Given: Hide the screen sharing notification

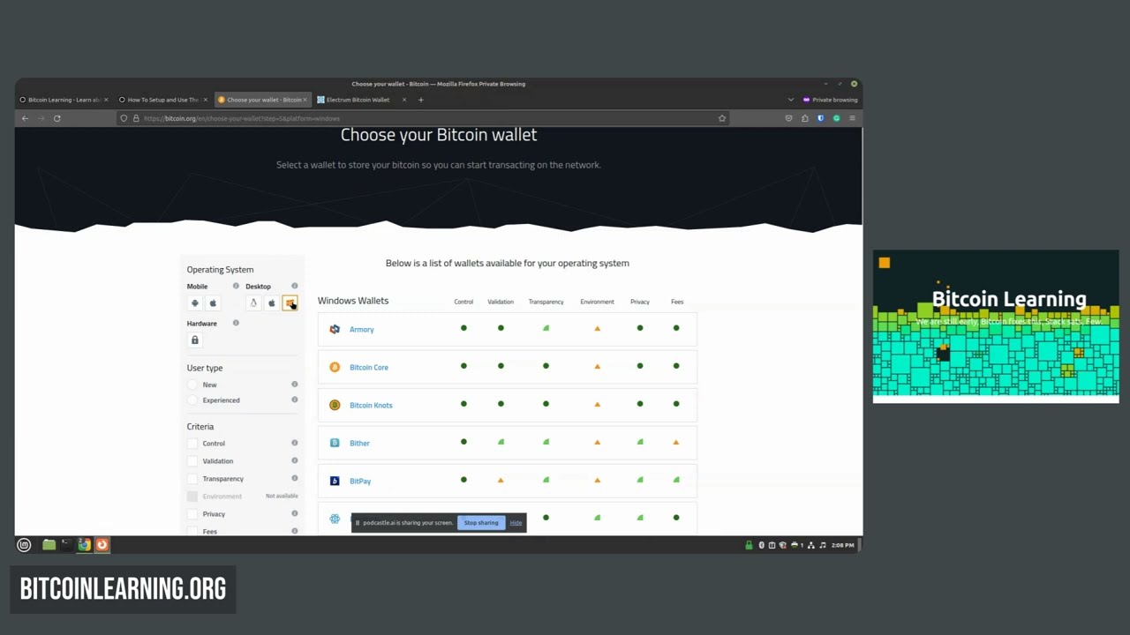Looking at the screenshot, I should pyautogui.click(x=516, y=523).
